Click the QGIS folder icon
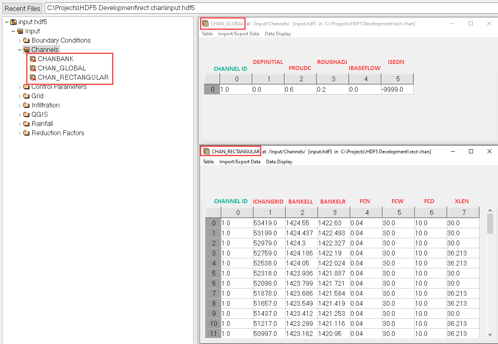 pos(27,115)
